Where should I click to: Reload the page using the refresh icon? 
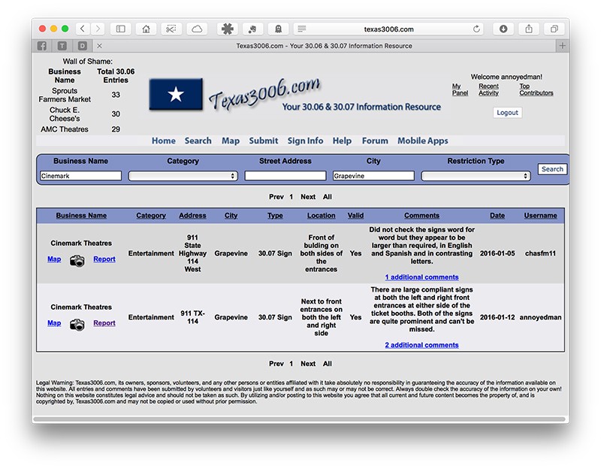click(x=476, y=29)
